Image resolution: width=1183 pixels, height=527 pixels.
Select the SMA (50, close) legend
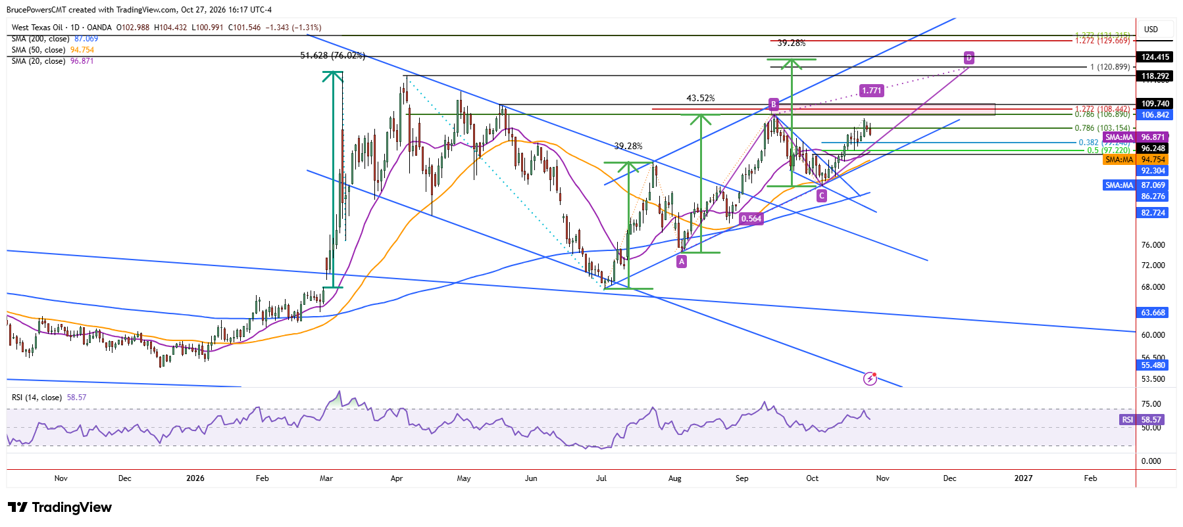(53, 50)
